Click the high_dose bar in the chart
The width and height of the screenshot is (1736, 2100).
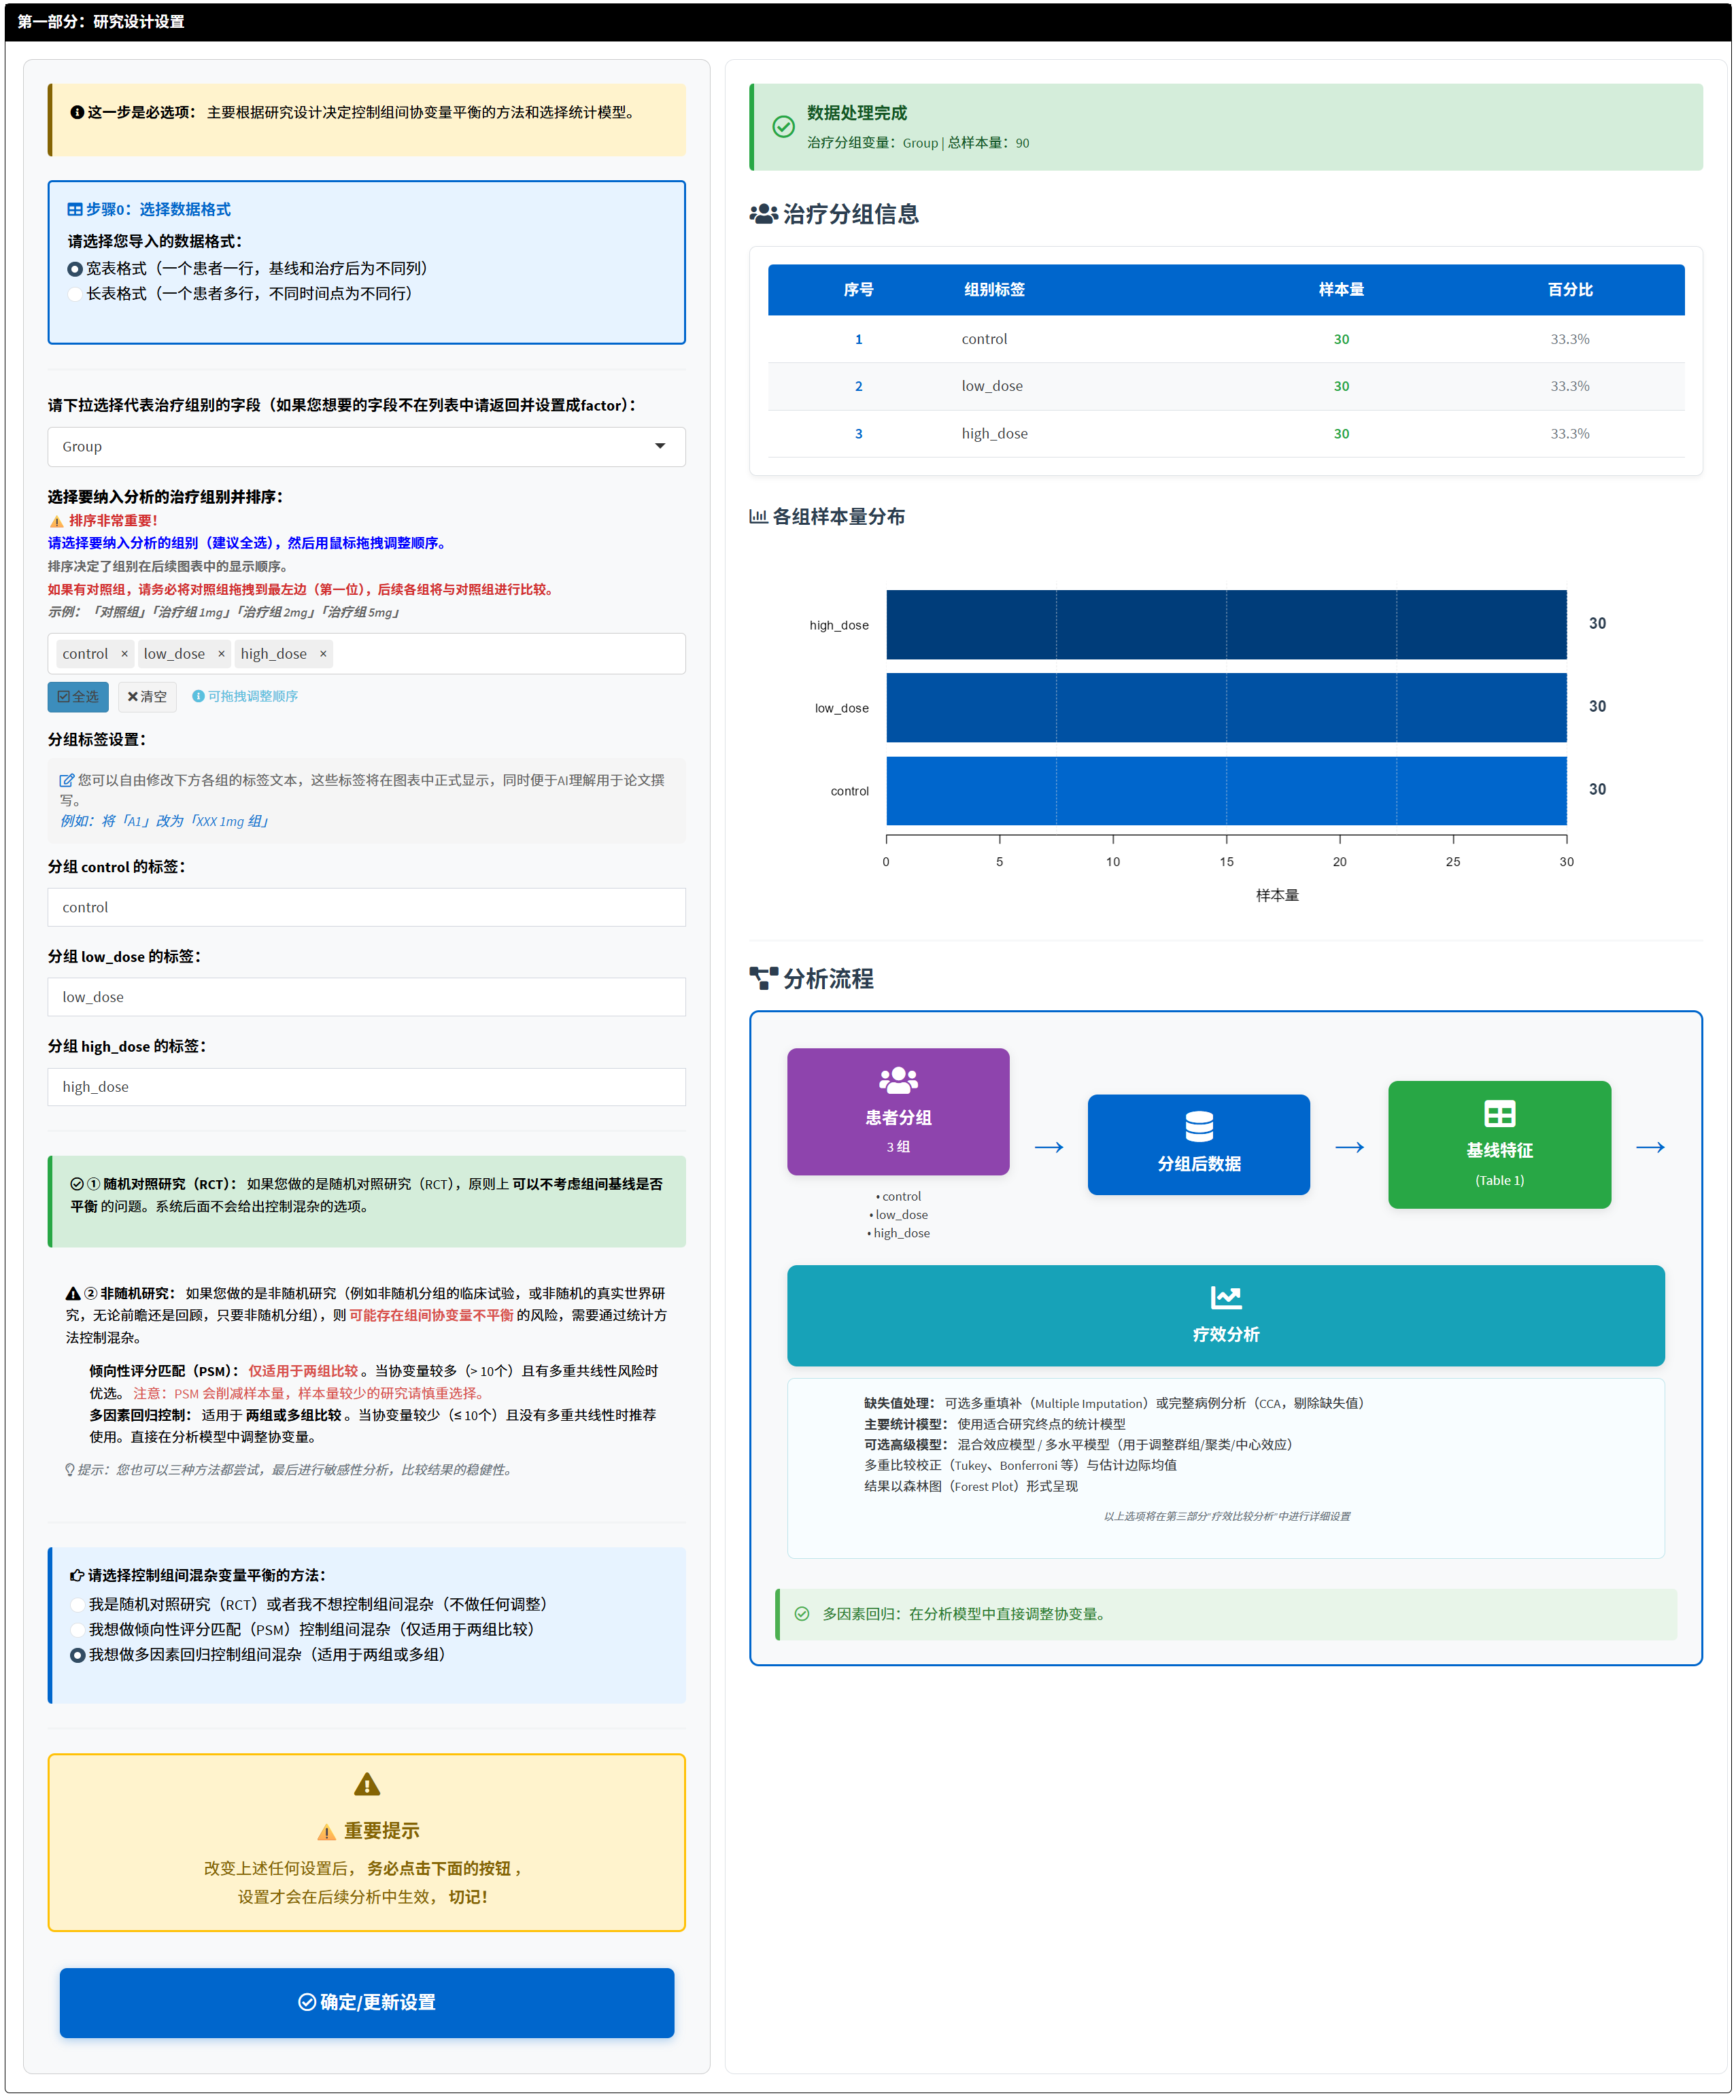[x=1225, y=625]
